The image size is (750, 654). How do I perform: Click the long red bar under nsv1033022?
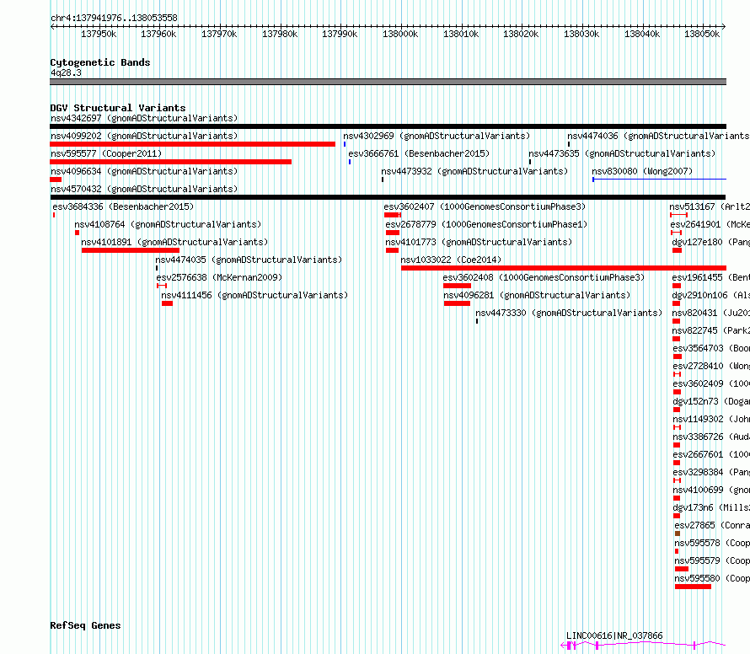click(x=564, y=268)
